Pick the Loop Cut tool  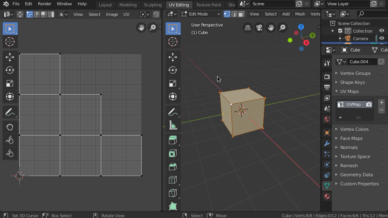coord(173,180)
